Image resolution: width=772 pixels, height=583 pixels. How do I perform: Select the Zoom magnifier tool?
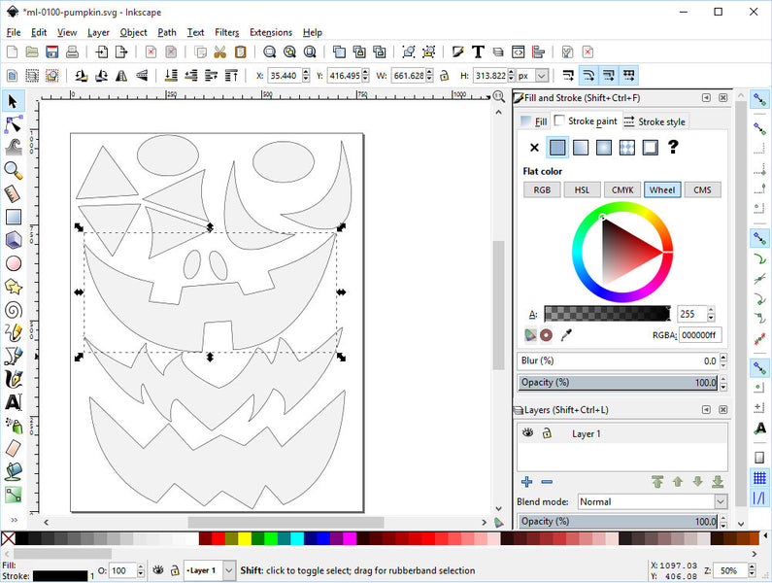pos(14,170)
